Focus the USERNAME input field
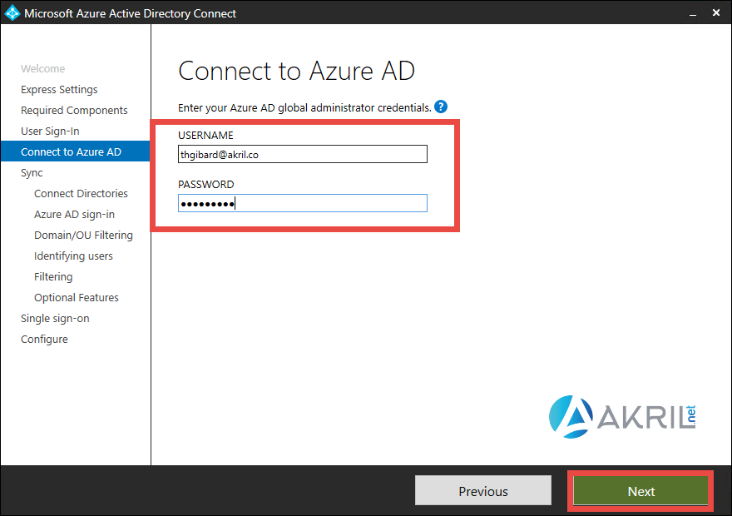 [303, 154]
